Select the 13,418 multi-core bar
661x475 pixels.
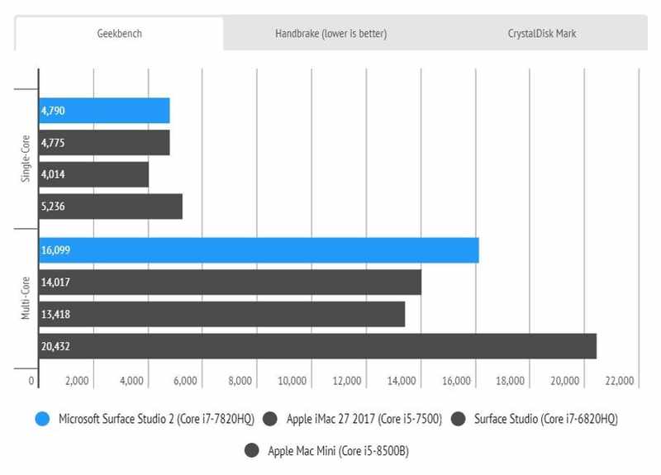click(221, 314)
